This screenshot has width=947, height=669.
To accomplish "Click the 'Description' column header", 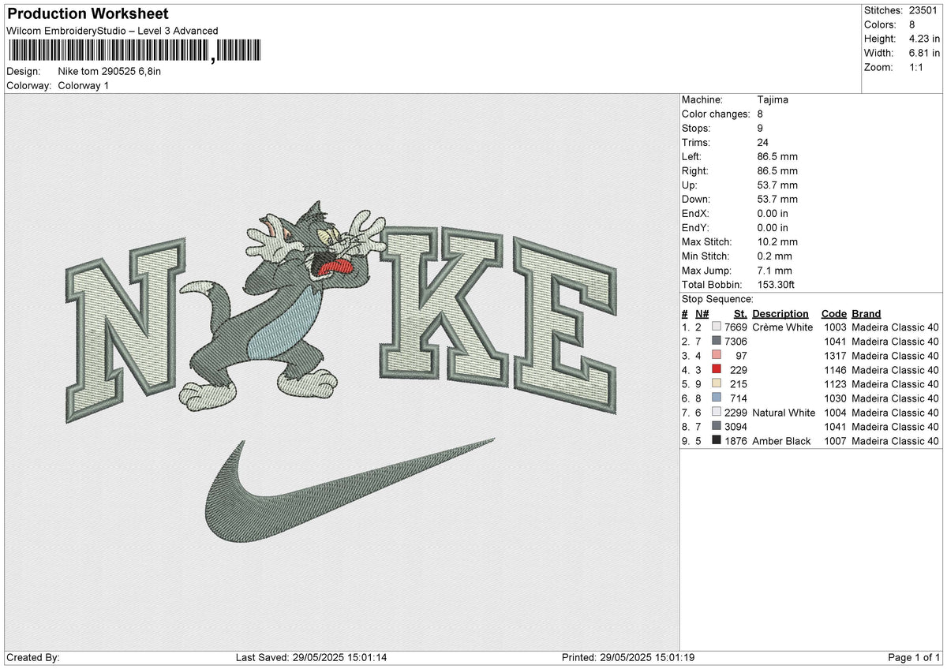I will click(780, 313).
